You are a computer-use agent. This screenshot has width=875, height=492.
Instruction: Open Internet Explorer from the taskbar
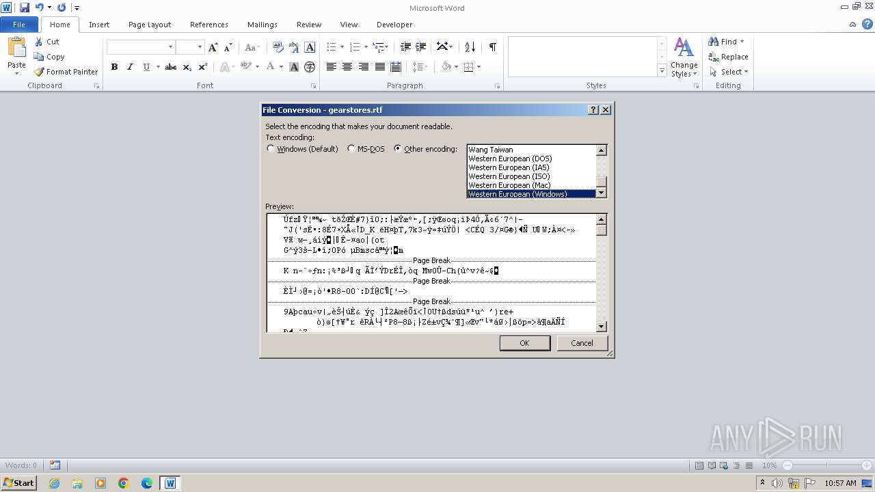tap(54, 483)
